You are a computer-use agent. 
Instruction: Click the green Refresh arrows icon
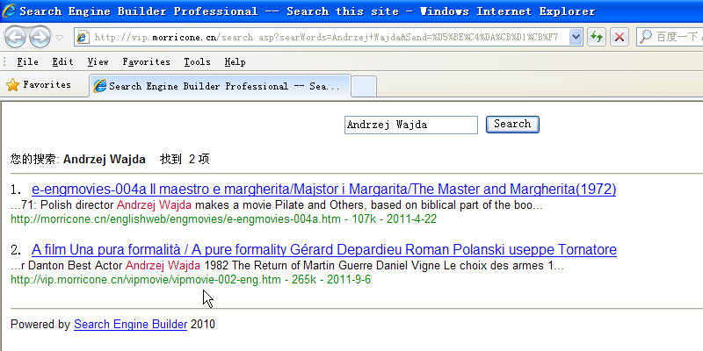pos(596,37)
